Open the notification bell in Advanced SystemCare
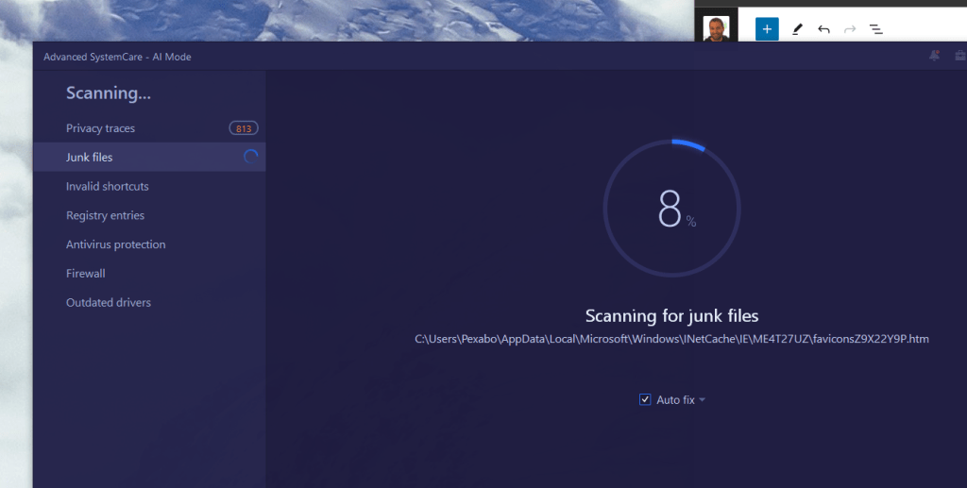Image resolution: width=967 pixels, height=488 pixels. click(x=934, y=56)
